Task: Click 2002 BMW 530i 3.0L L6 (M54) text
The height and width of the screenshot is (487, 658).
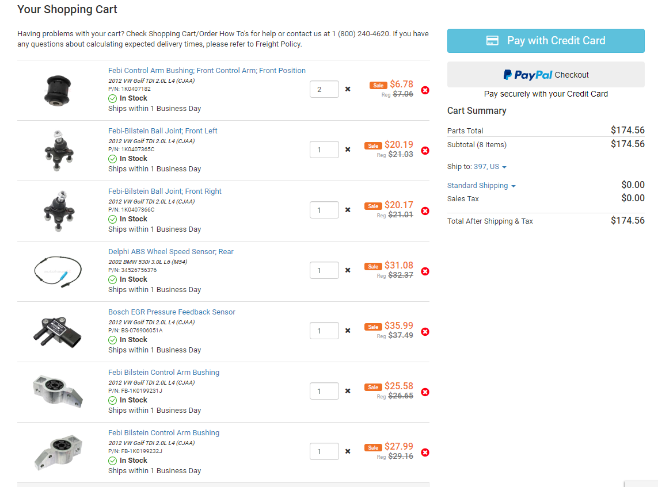Action: tap(148, 262)
